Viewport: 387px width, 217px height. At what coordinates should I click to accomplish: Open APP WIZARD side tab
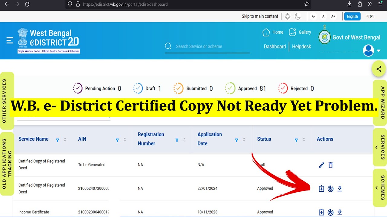380,102
